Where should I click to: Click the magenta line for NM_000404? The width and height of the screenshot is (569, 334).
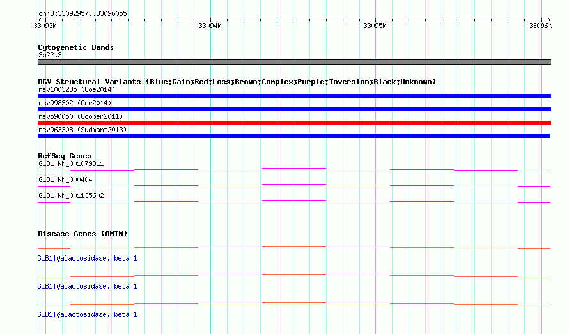(294, 185)
